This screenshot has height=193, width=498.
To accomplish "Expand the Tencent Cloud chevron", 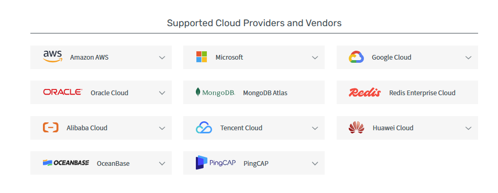I will (x=315, y=128).
